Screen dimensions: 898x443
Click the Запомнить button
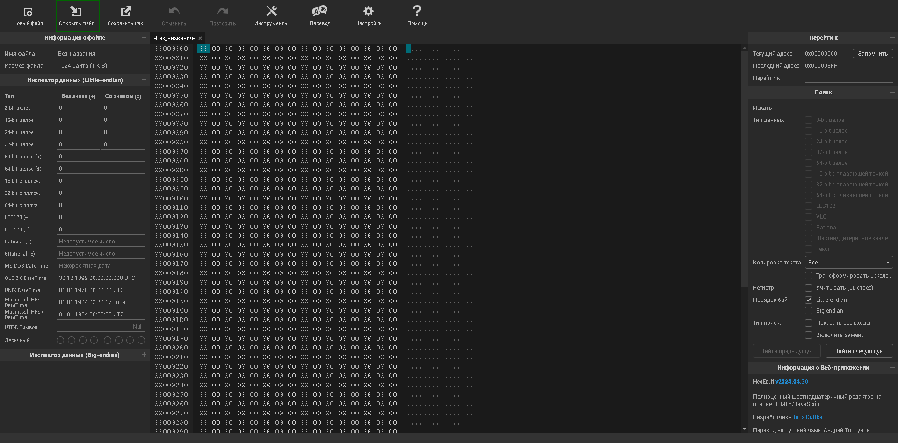[873, 54]
